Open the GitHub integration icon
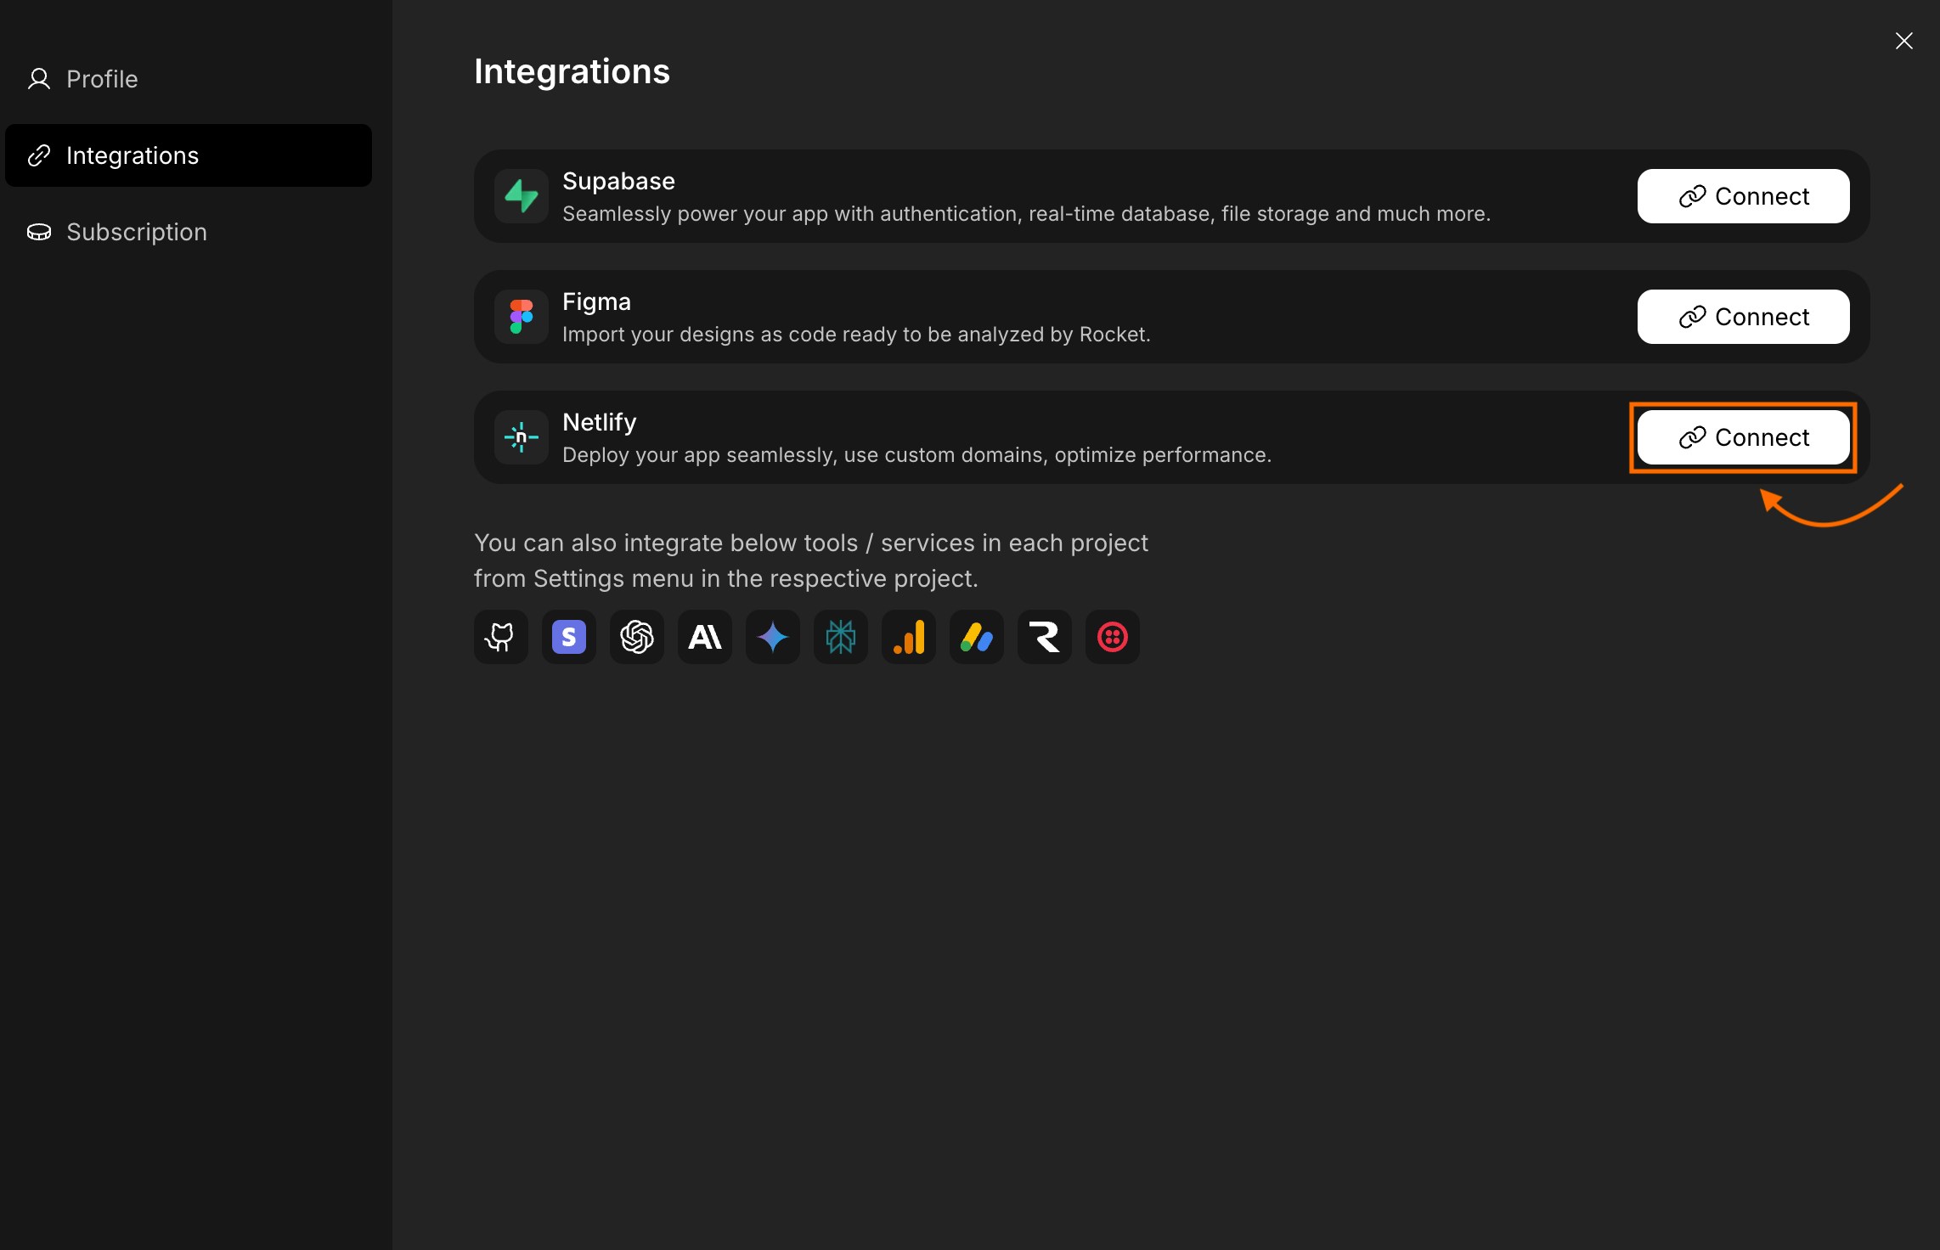Image resolution: width=1940 pixels, height=1250 pixels. 500,637
